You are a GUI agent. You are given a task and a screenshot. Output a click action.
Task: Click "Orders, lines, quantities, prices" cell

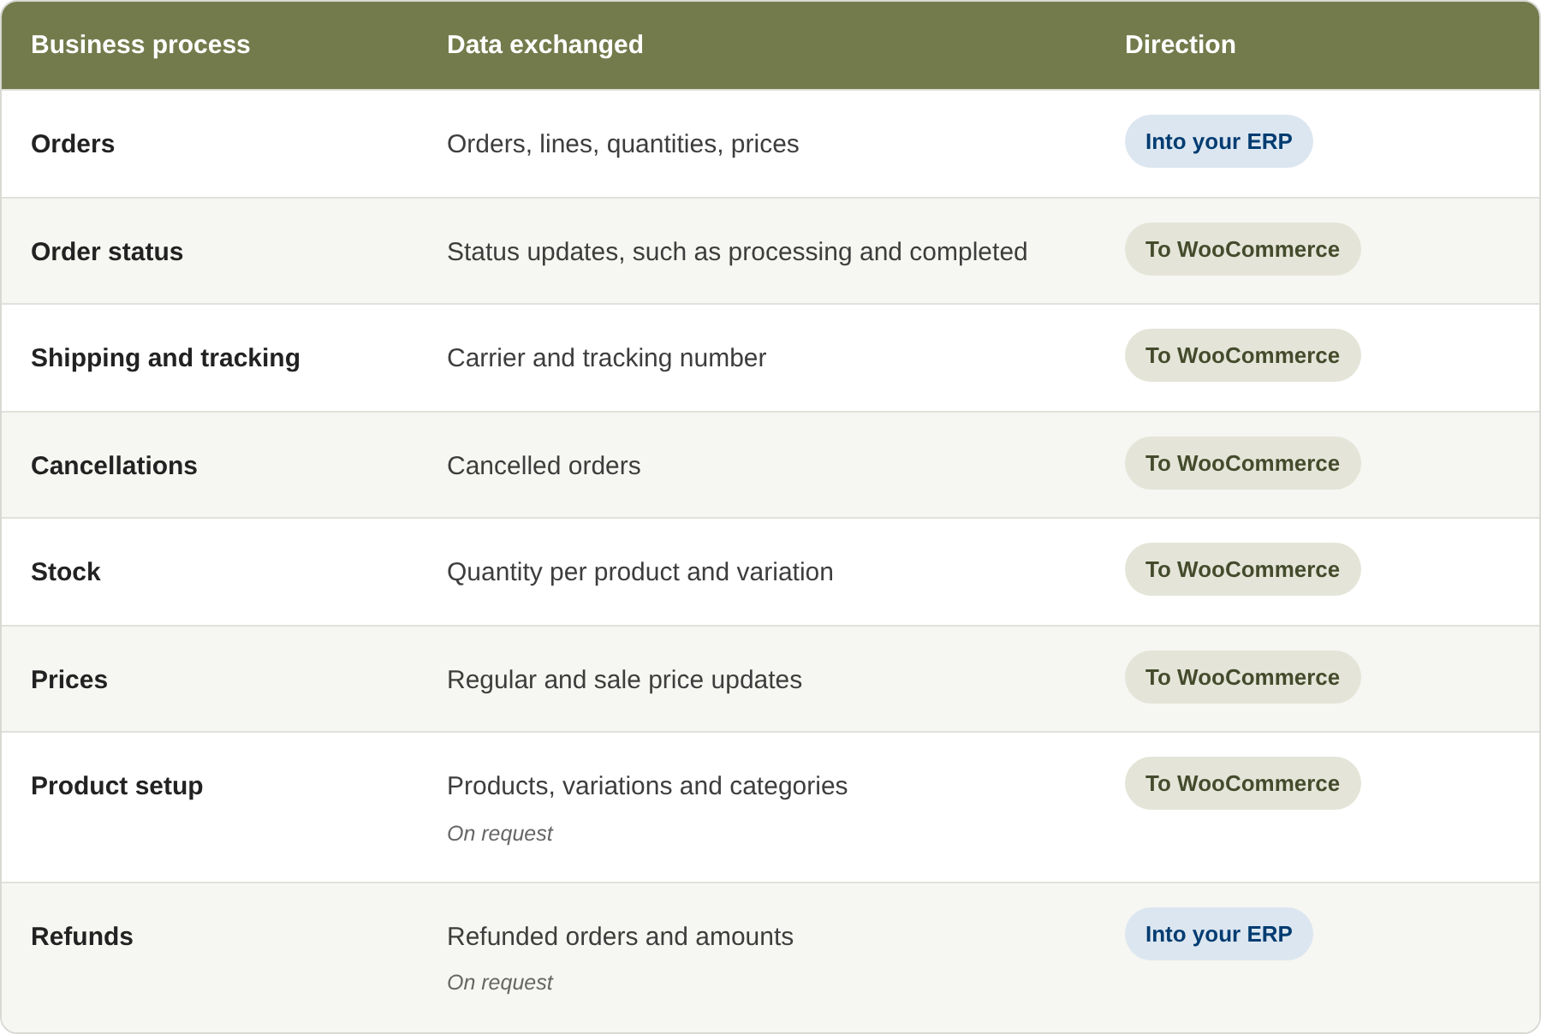click(x=623, y=144)
